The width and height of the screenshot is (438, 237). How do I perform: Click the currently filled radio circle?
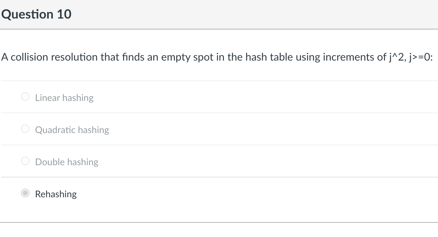coord(25,193)
